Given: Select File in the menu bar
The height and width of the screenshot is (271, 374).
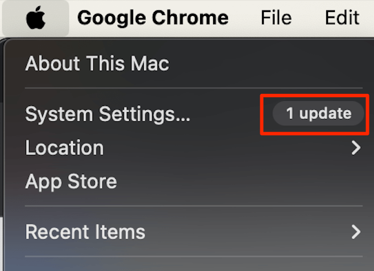Looking at the screenshot, I should 276,18.
